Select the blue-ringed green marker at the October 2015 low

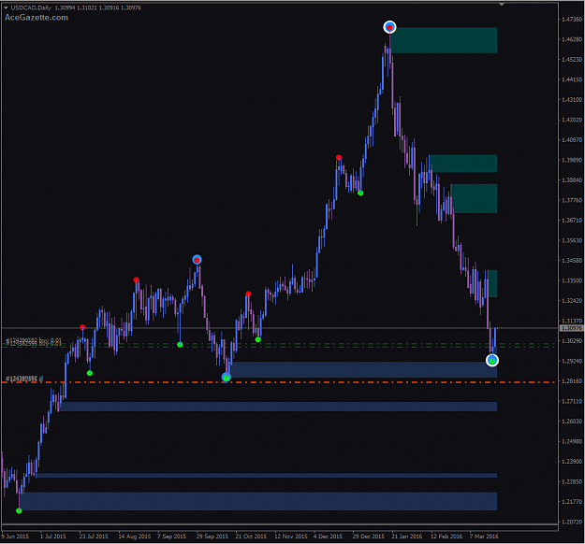click(x=227, y=378)
